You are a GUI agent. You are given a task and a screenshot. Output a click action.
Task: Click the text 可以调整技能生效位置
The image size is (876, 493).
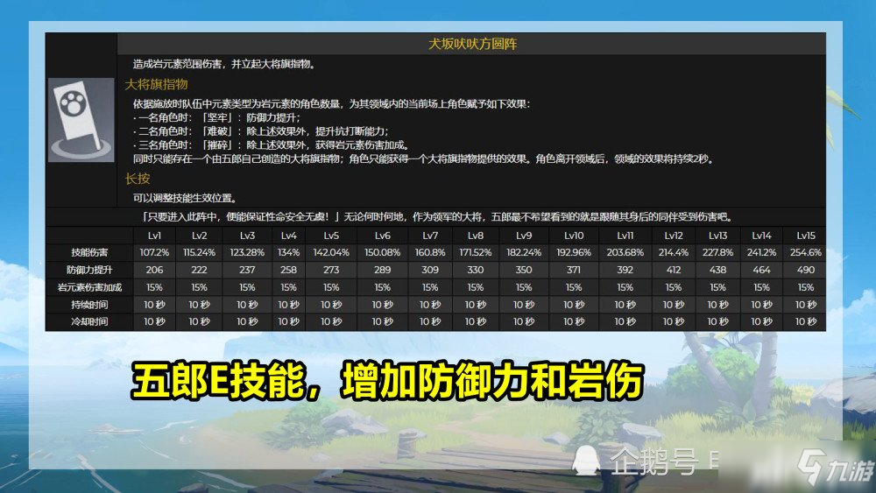pos(186,198)
